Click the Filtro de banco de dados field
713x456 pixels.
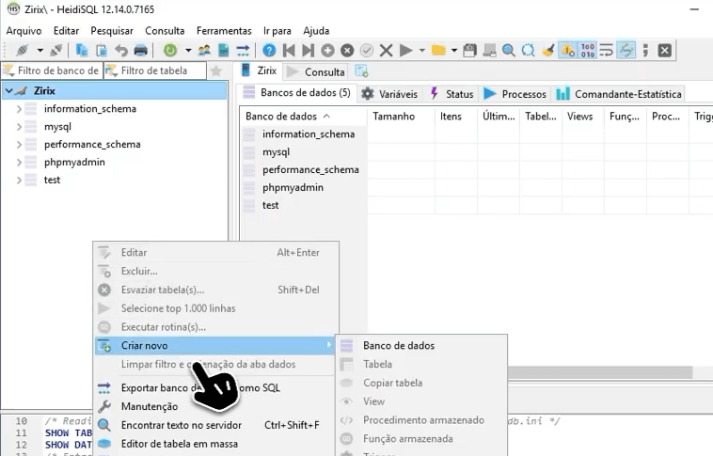[52, 71]
